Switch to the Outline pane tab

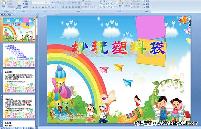(9, 15)
